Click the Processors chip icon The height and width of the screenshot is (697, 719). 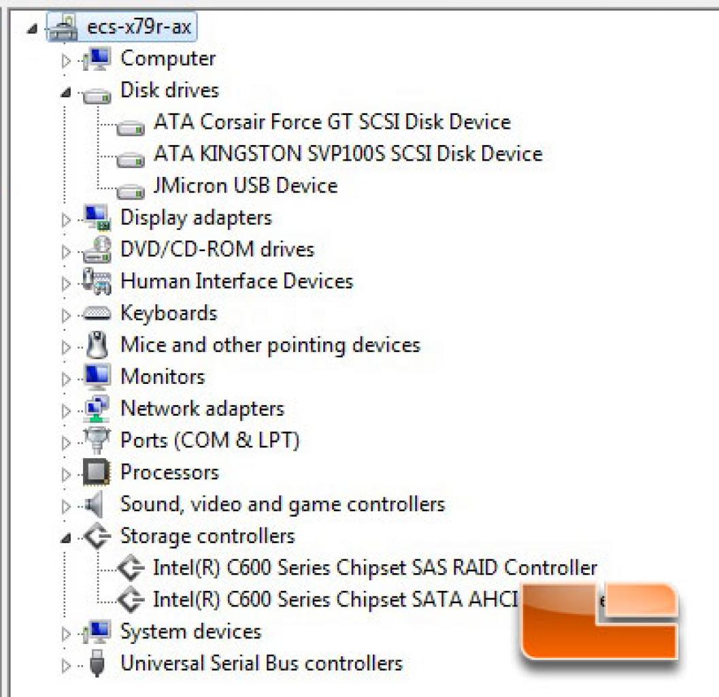pos(97,472)
